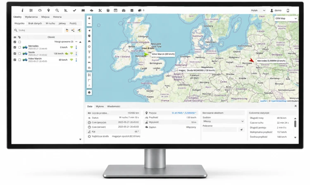Toggle follow checkbox for Mercedes

(19, 47)
